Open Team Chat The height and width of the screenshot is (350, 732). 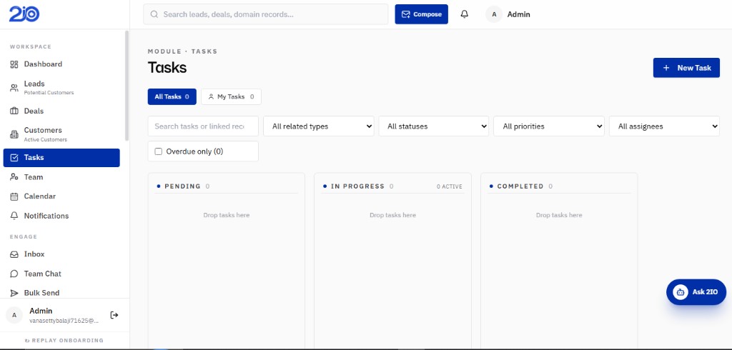61,274
